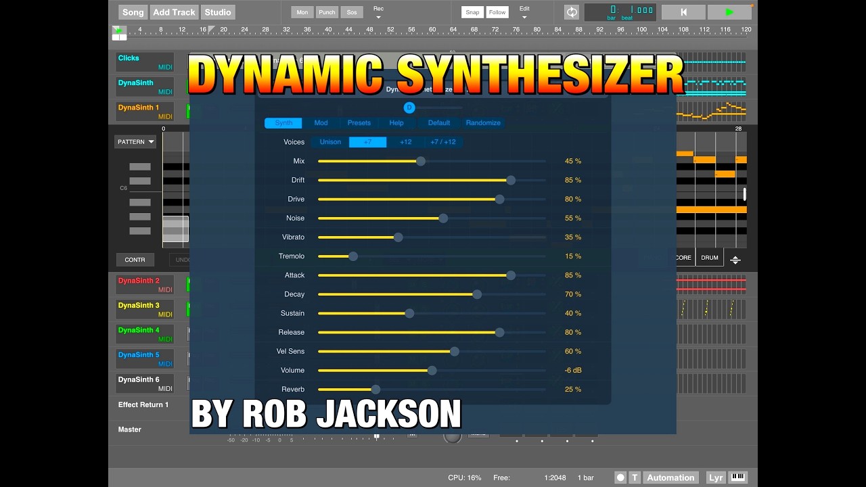Adjust the Attack slider handle
This screenshot has height=487, width=866.
pyautogui.click(x=511, y=275)
